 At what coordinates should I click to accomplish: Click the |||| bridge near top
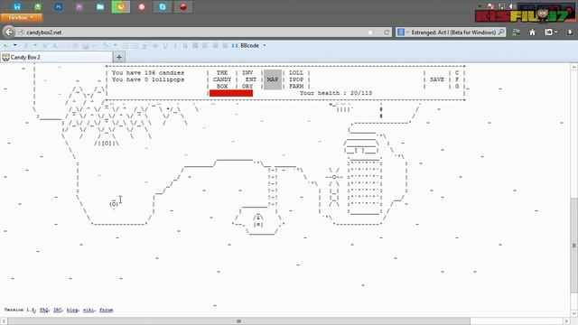[x=343, y=109]
